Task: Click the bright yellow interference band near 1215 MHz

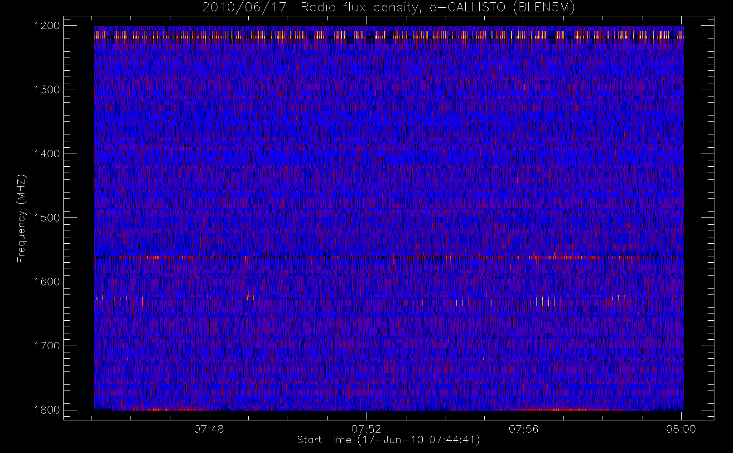Action: tap(389, 35)
